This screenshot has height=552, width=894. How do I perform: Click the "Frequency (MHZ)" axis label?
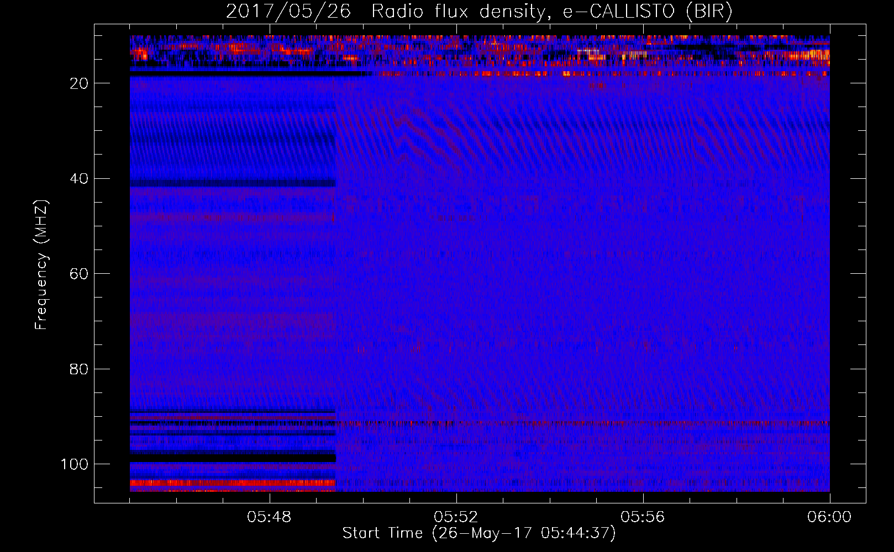pyautogui.click(x=41, y=264)
